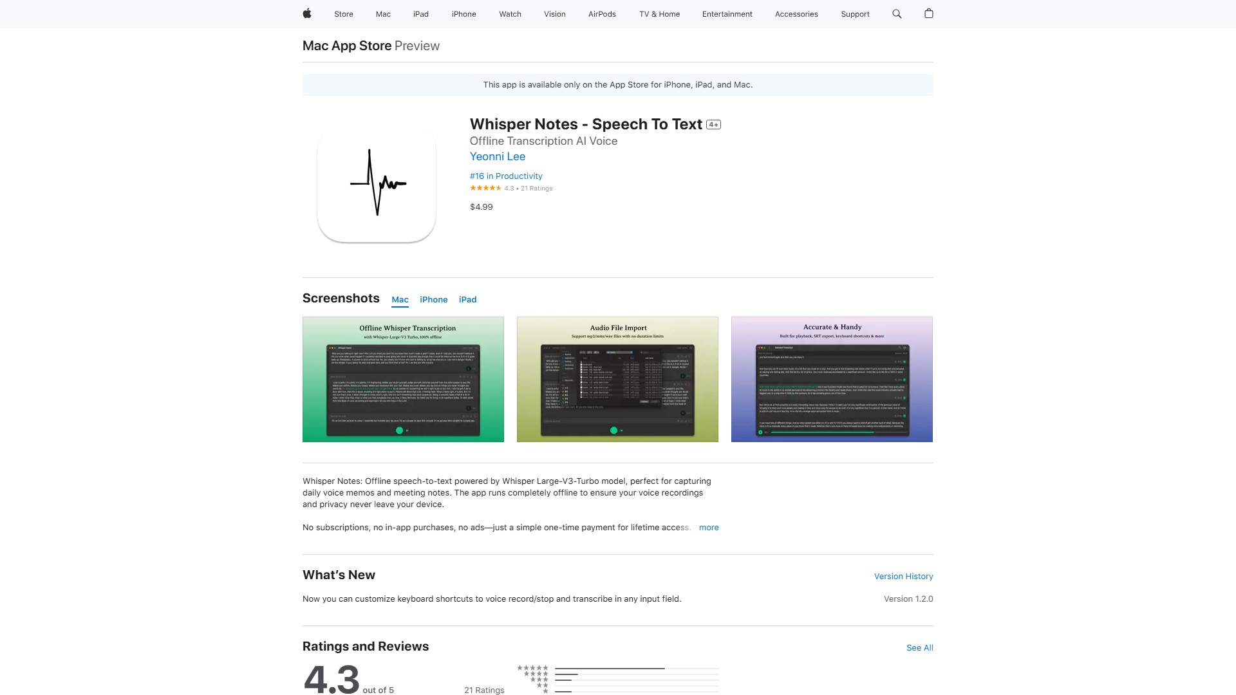Open Version History link
Image resolution: width=1236 pixels, height=695 pixels.
click(903, 577)
